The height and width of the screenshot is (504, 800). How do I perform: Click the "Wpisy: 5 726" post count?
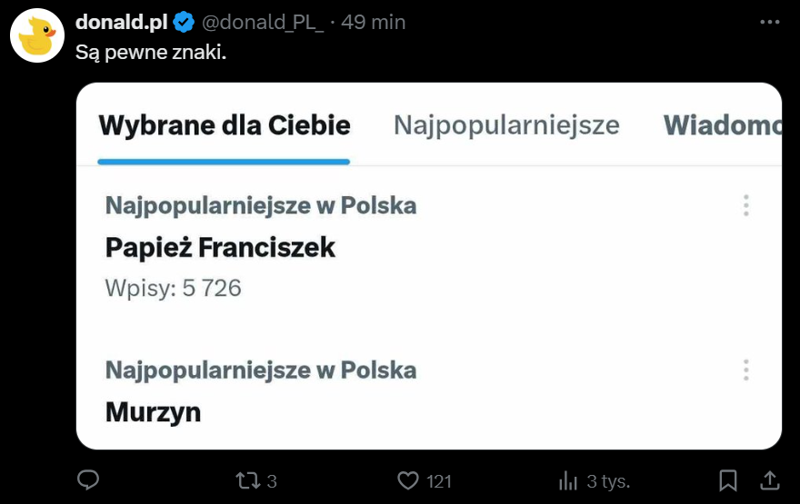pyautogui.click(x=173, y=289)
